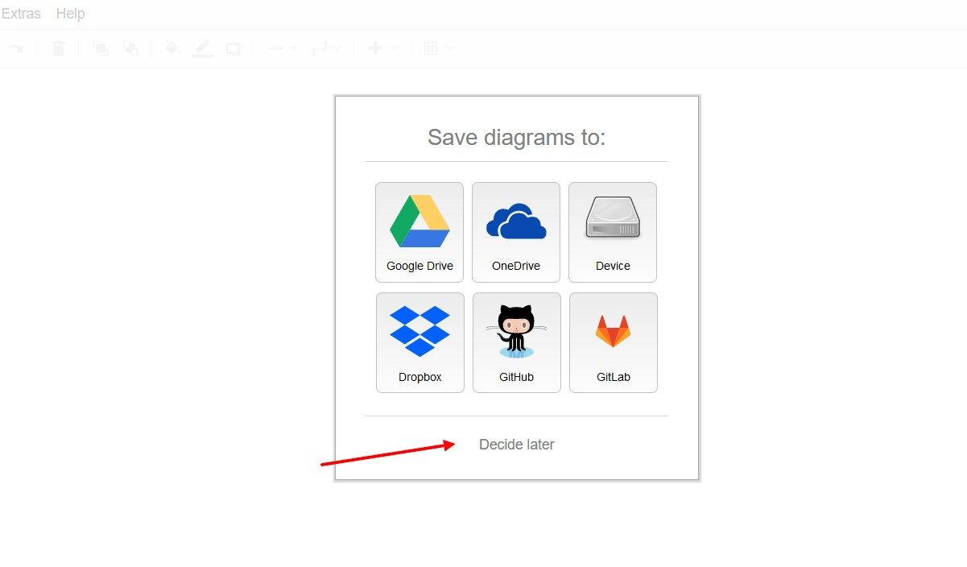
Task: Click the Redo arrow icon
Action: tap(16, 49)
